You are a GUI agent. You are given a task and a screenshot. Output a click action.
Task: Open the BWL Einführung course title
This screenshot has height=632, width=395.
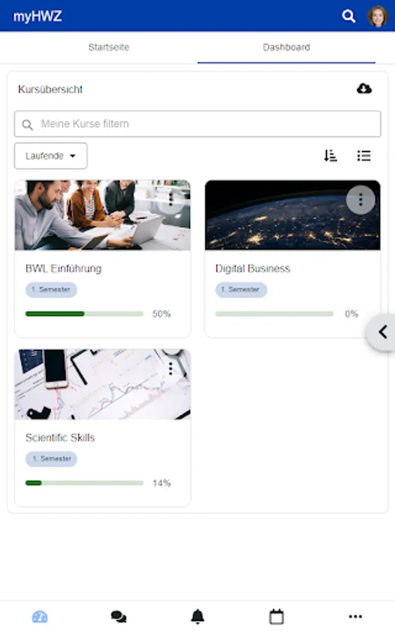click(x=64, y=268)
